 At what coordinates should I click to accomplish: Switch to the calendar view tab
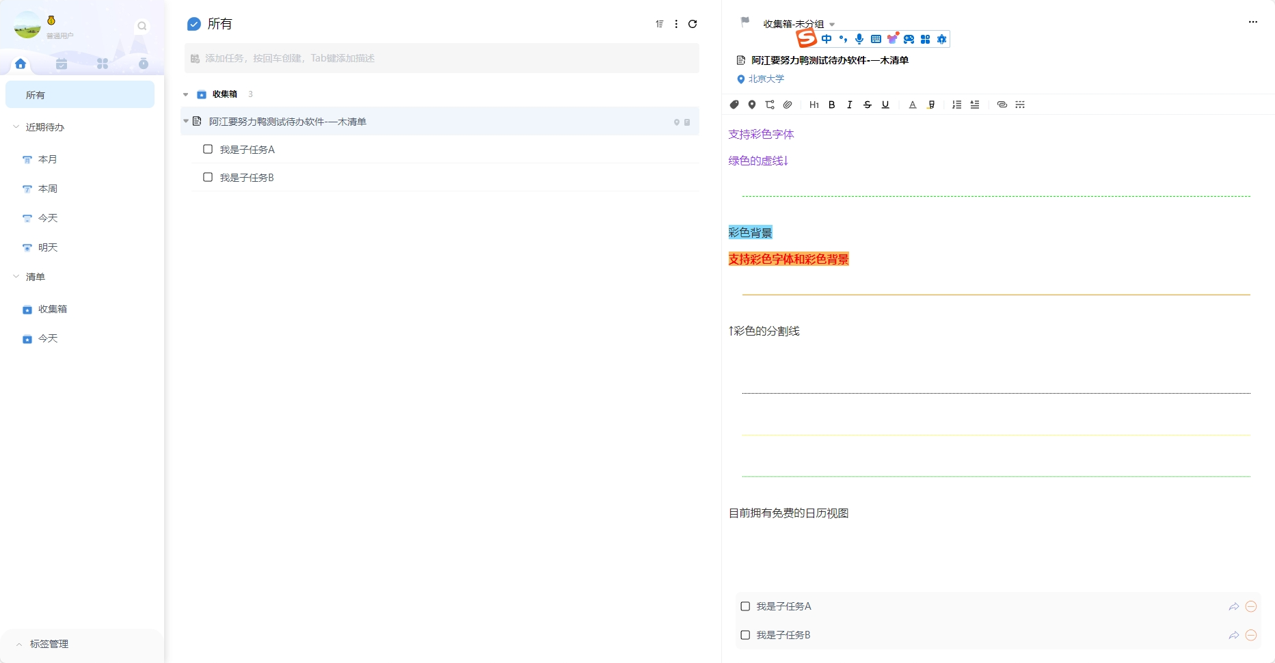(62, 64)
